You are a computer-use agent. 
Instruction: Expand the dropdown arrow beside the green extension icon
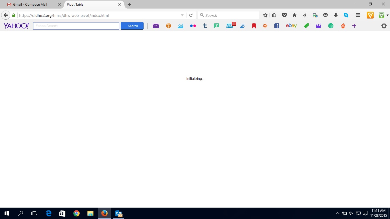pos(387,15)
